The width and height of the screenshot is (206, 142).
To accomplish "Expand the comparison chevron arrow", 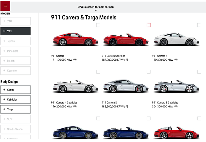I will 96,10.
